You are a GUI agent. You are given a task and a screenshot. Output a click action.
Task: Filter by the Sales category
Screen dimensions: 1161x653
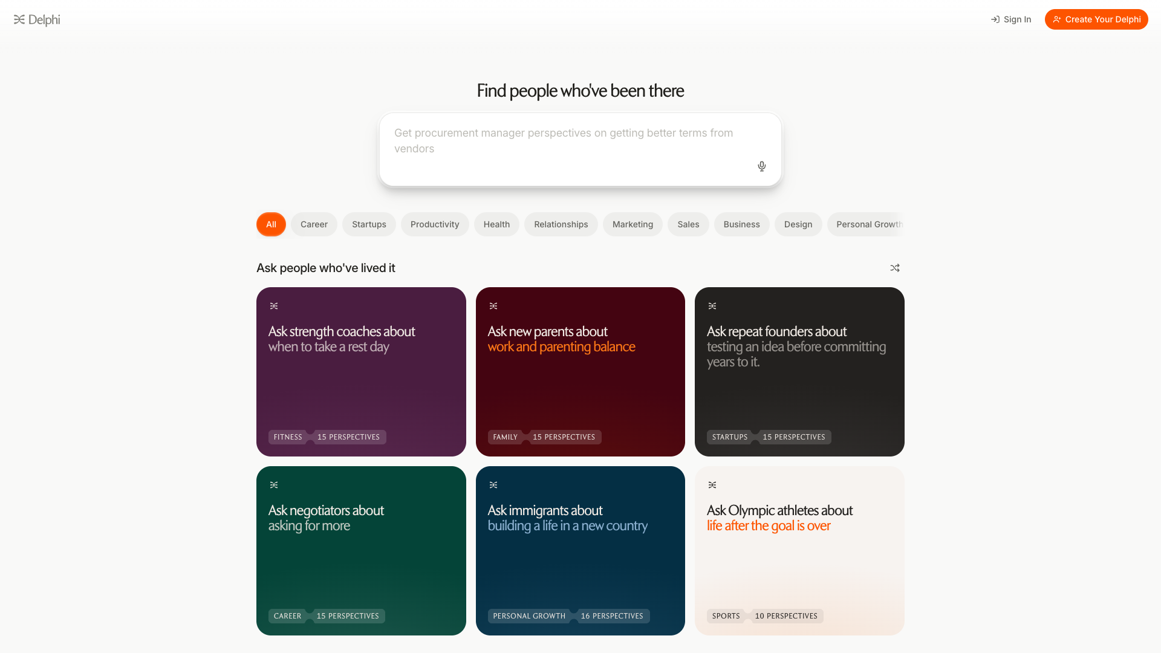tap(688, 224)
